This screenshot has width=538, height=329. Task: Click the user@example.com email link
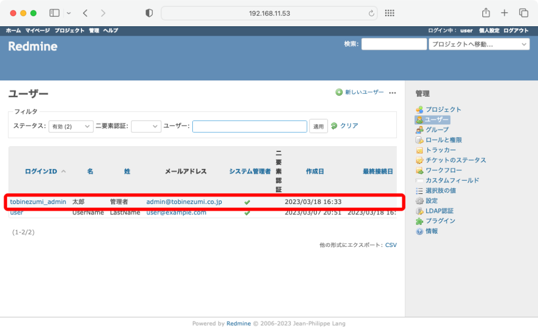tap(177, 212)
